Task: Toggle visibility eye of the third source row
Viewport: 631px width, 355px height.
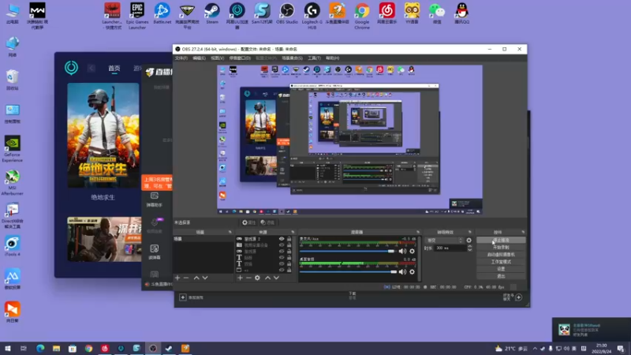Action: pyautogui.click(x=282, y=251)
